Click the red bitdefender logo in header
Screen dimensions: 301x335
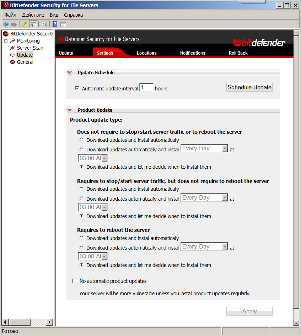click(259, 43)
